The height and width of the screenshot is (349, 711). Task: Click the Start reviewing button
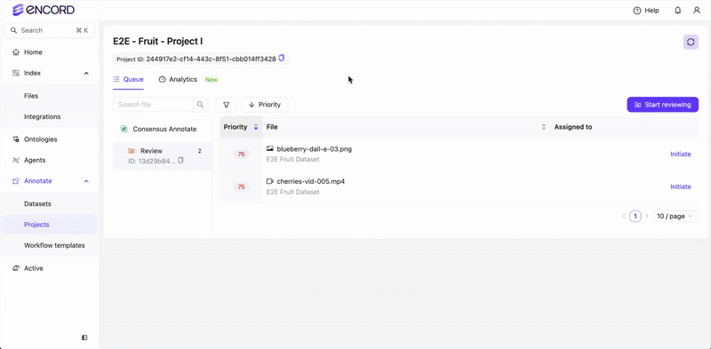tap(662, 105)
